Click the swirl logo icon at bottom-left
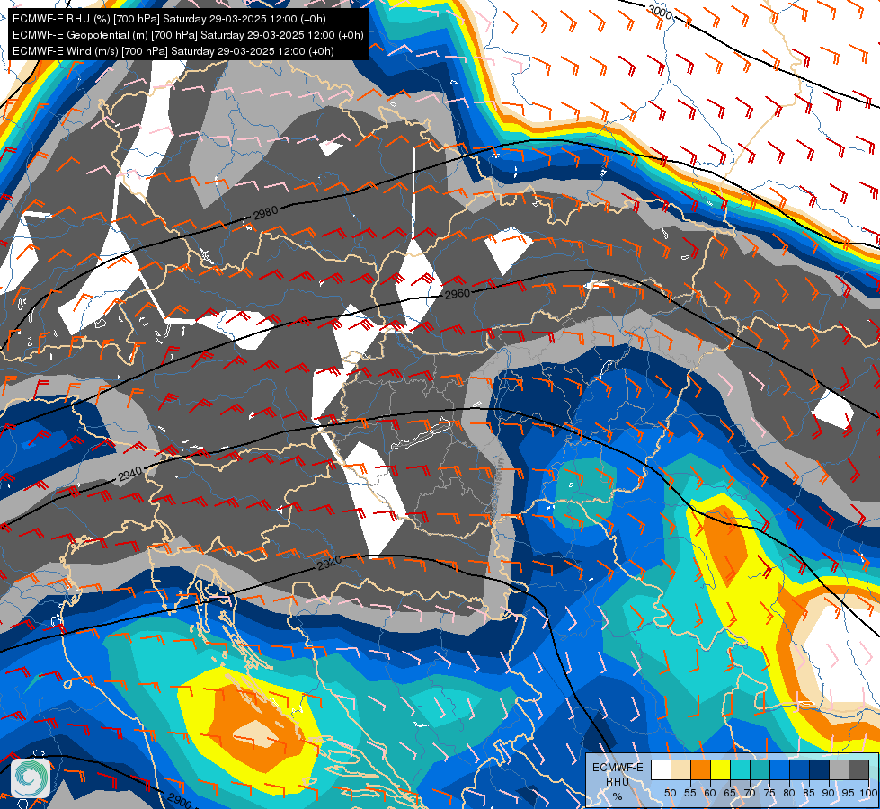This screenshot has width=880, height=809. coord(31,778)
